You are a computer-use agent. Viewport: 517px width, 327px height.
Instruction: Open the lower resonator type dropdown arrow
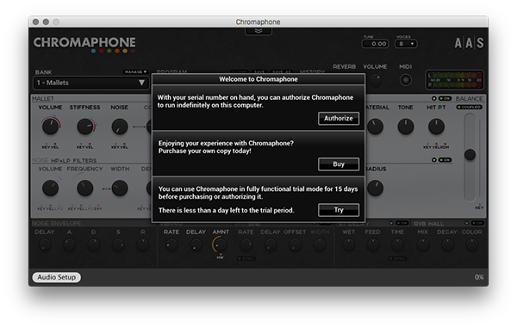coord(434,160)
